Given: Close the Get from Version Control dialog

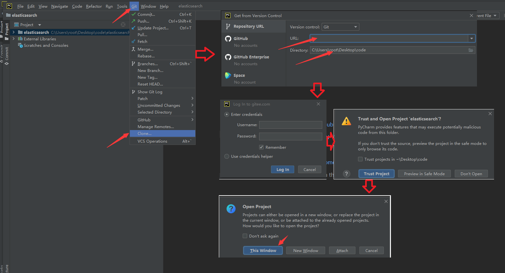Looking at the screenshot, I should pyautogui.click(x=471, y=15).
